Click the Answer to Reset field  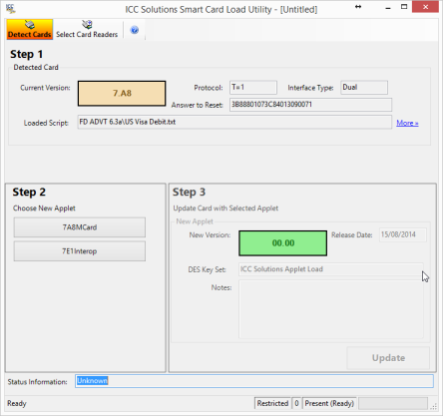pyautogui.click(x=310, y=105)
